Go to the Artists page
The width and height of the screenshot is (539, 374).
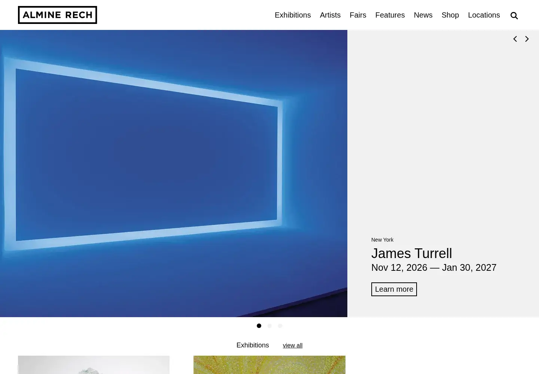(x=330, y=15)
